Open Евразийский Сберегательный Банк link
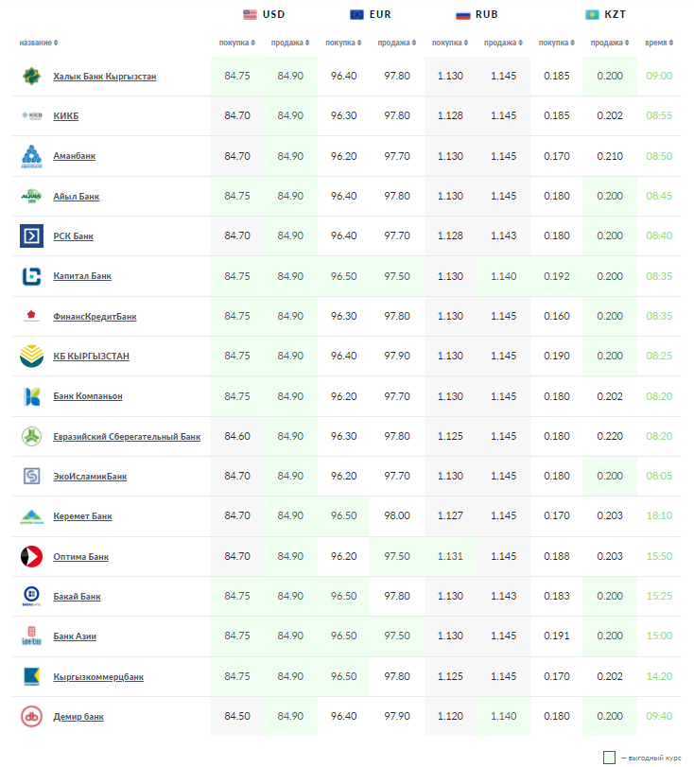Screen dimensions: 694x767 [127, 437]
